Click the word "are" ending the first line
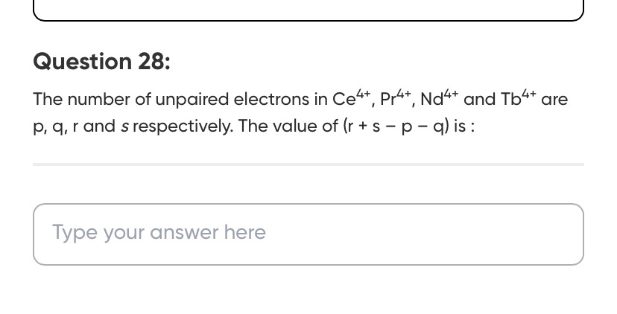The width and height of the screenshot is (617, 314). [554, 99]
